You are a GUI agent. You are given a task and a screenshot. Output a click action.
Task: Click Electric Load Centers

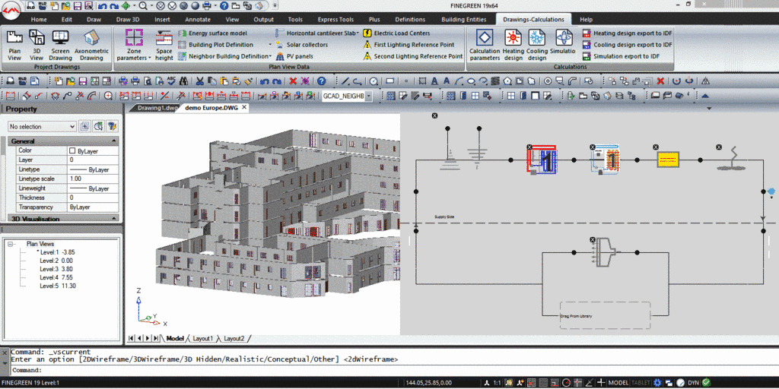click(x=397, y=33)
